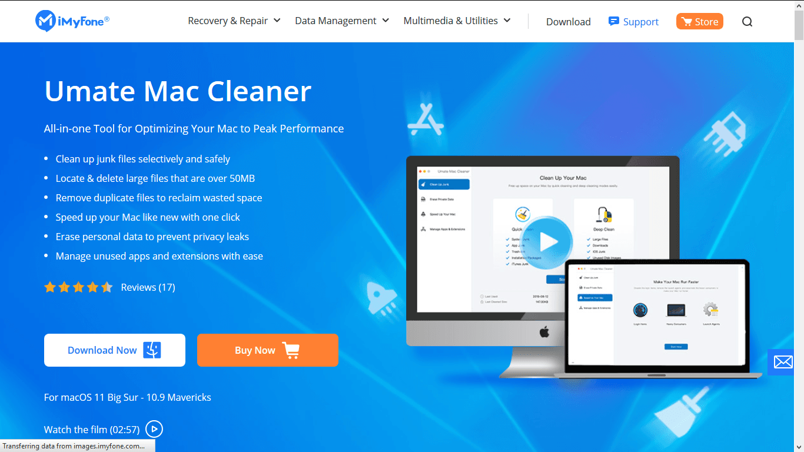Click the Apple logo on the iMac
The height and width of the screenshot is (452, 804).
click(544, 331)
